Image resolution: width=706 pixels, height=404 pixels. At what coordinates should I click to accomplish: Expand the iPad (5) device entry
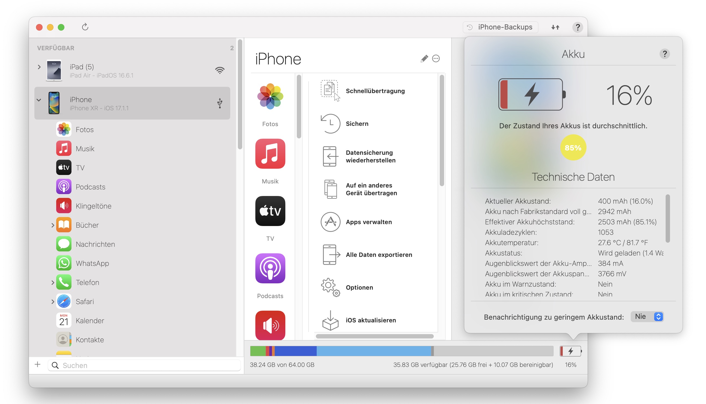(x=39, y=67)
